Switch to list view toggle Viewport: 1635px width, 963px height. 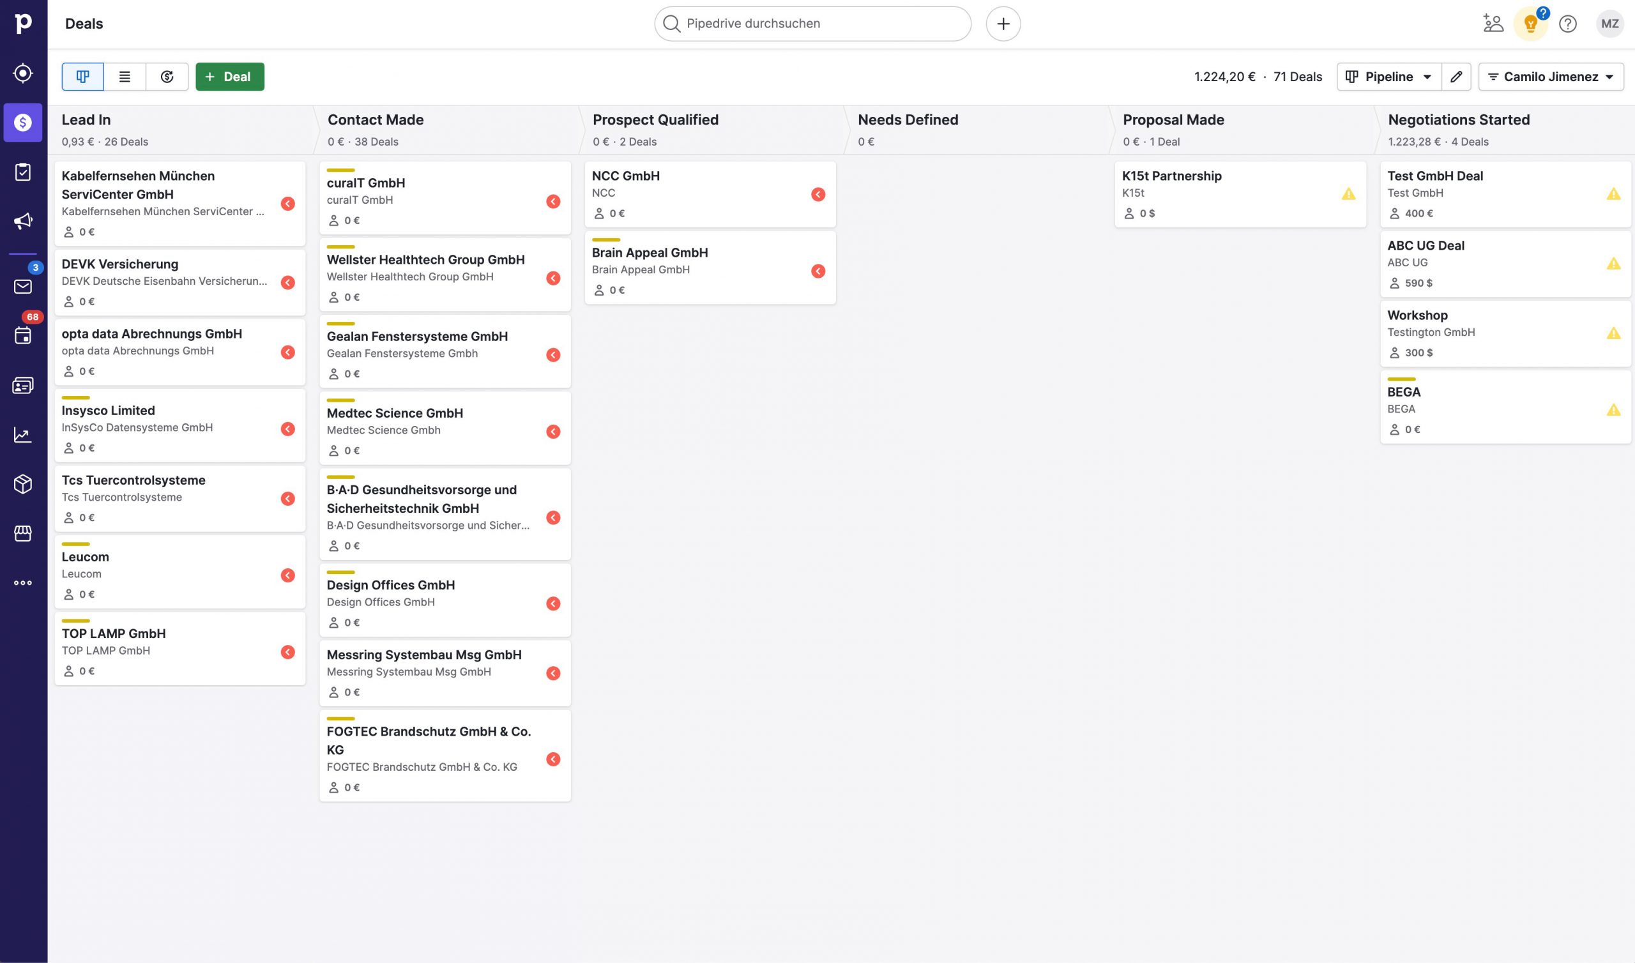point(125,77)
